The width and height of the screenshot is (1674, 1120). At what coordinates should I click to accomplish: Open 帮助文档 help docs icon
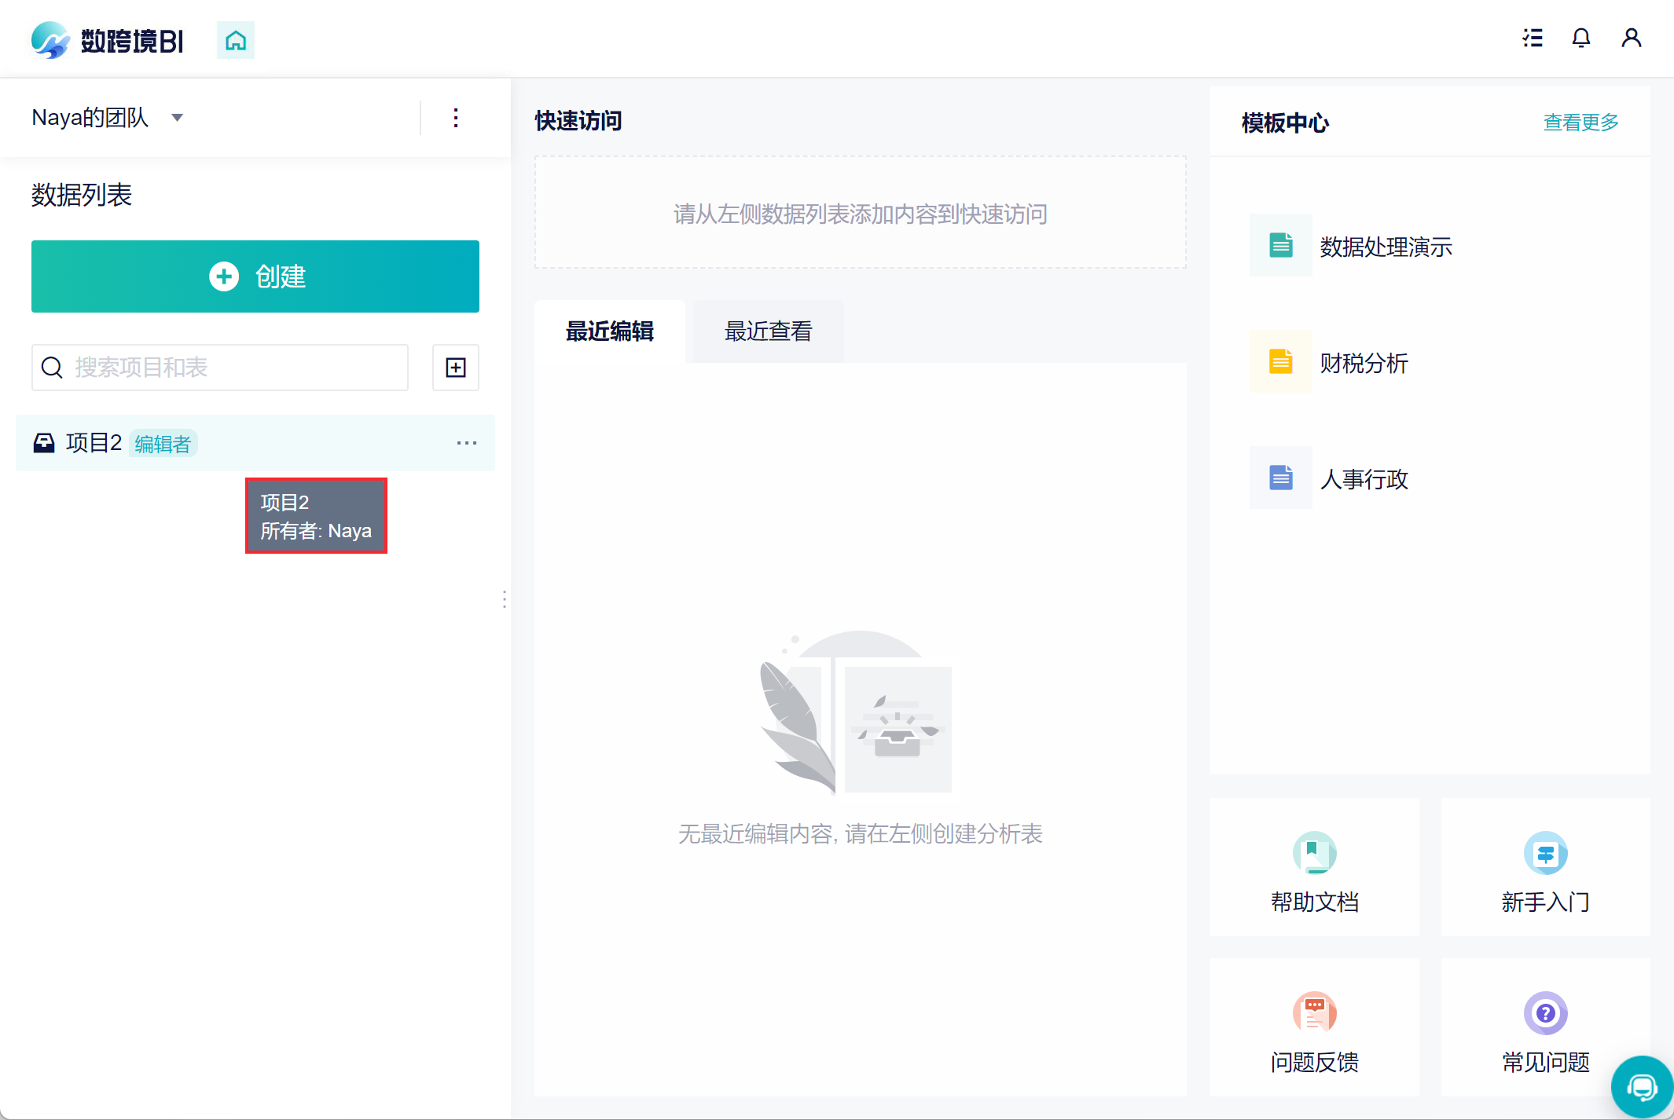coord(1314,854)
